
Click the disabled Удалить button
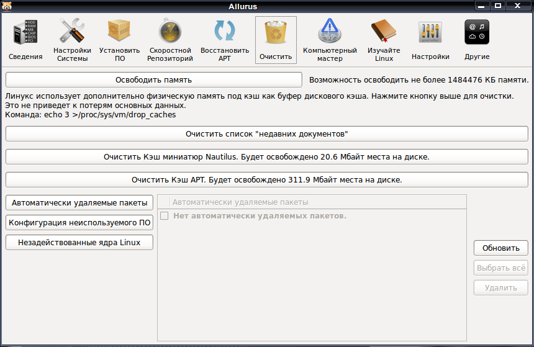coord(500,288)
